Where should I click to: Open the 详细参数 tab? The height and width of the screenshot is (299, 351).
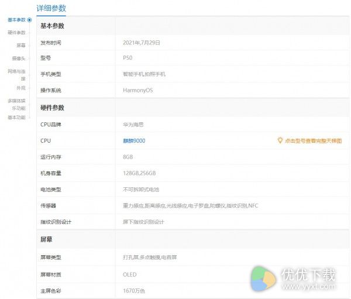(51, 9)
